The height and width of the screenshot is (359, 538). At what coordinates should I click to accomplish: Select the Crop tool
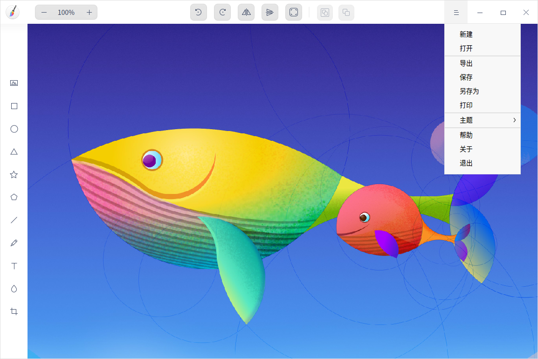[14, 311]
